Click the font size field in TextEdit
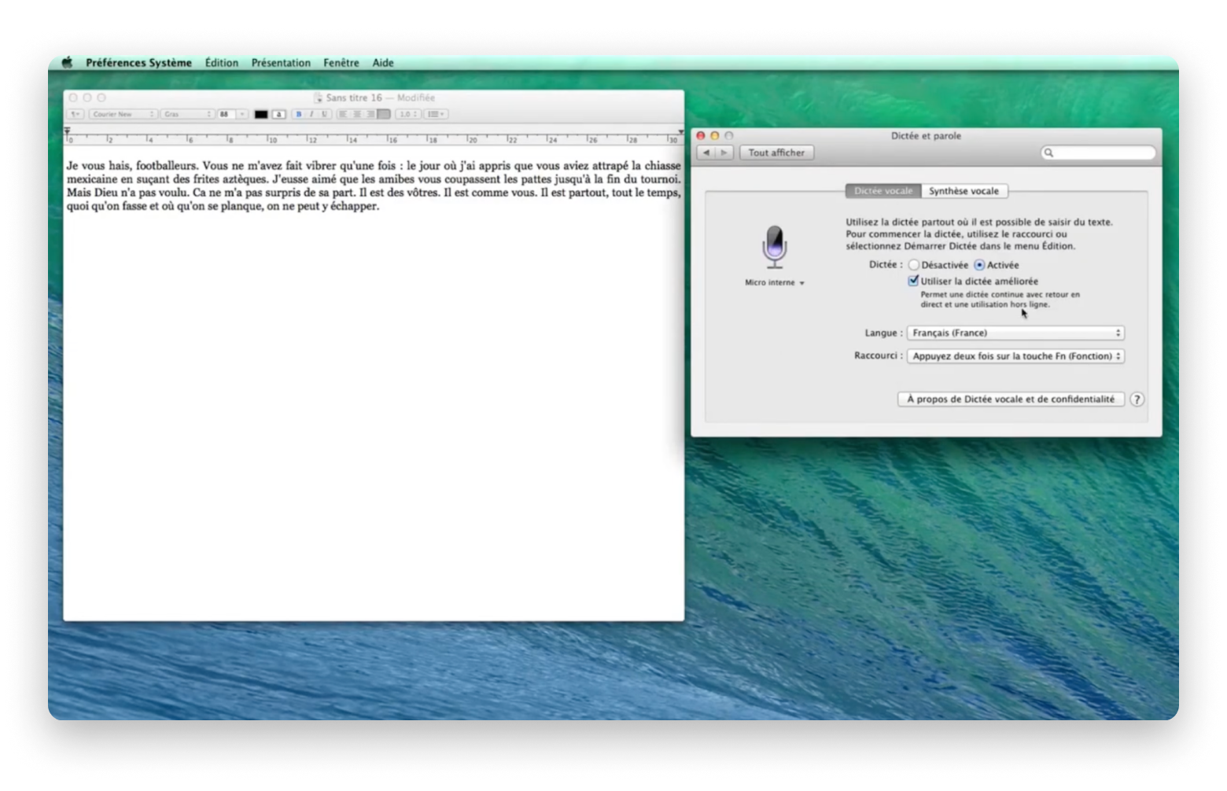This screenshot has height=791, width=1227. (227, 114)
